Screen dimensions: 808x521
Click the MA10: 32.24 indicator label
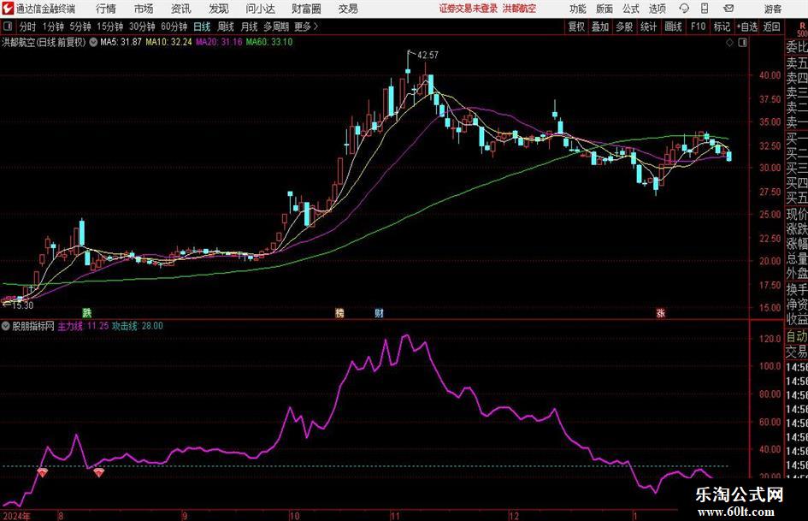169,42
